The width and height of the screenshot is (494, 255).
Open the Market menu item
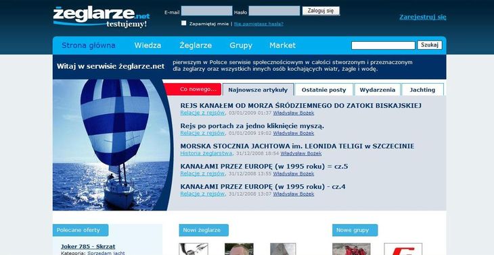pyautogui.click(x=282, y=45)
